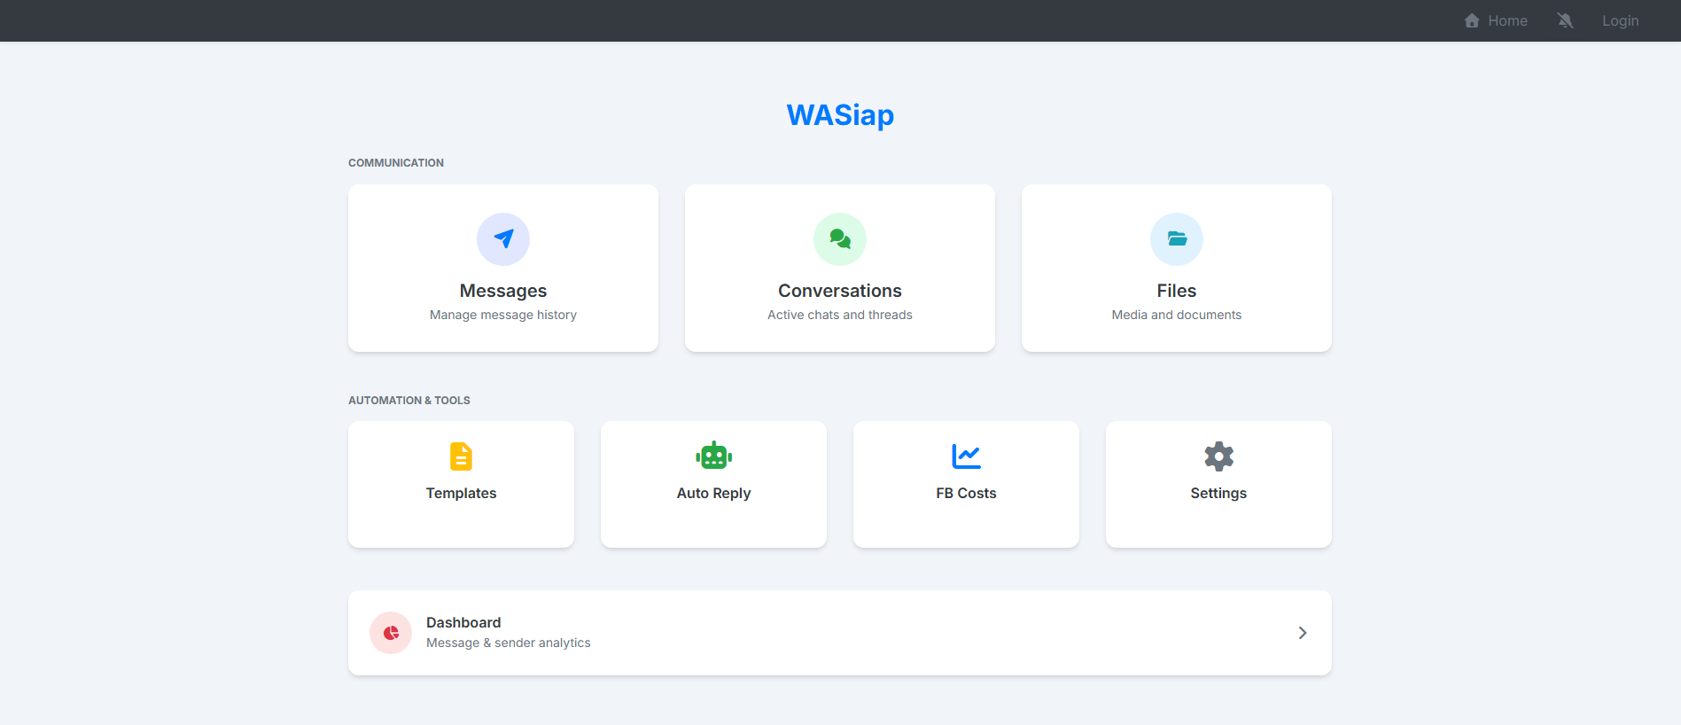Click the FB Costs chart icon
Screen dimensions: 1681x725
point(966,456)
